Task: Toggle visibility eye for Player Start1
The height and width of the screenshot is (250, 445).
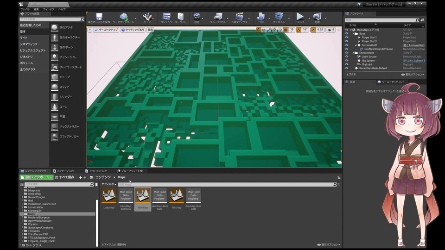Action: click(346, 37)
